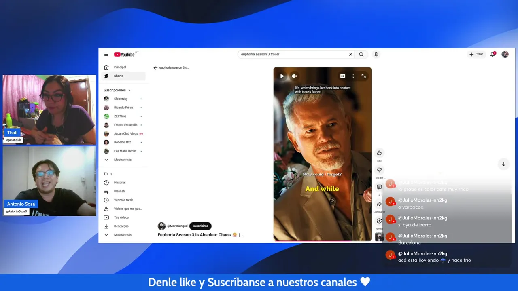Start voice search with the microphone
Image resolution: width=518 pixels, height=291 pixels.
point(376,54)
